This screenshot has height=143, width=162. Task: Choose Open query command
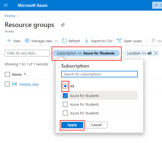point(129,41)
